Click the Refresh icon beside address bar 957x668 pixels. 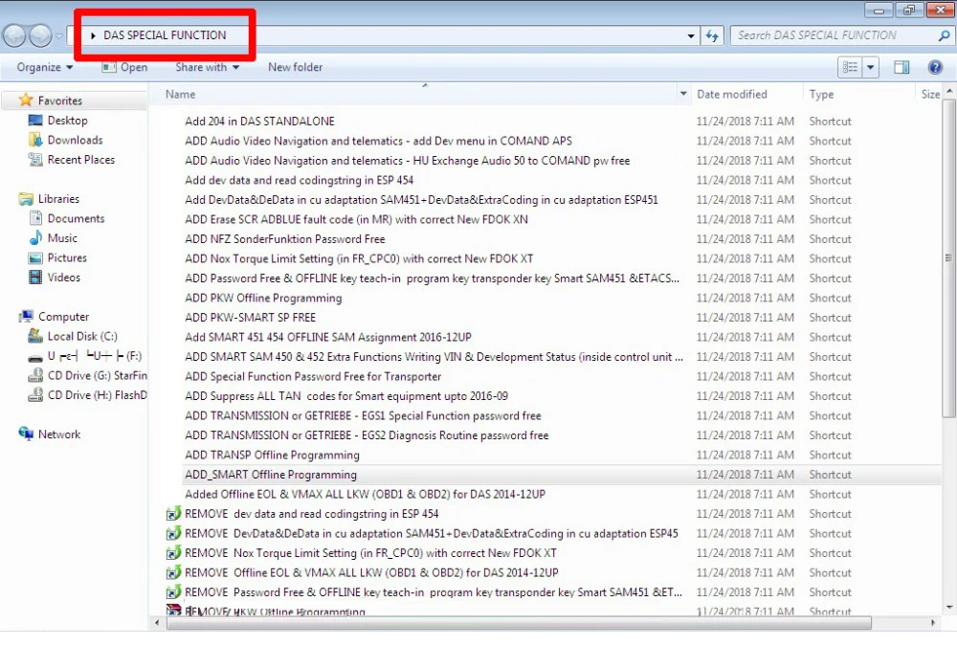(712, 35)
